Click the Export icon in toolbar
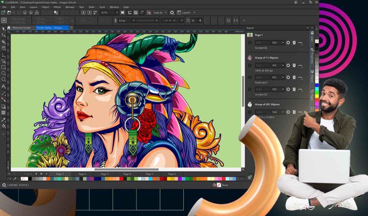Viewport: 368px width, 216px height. 89,13
